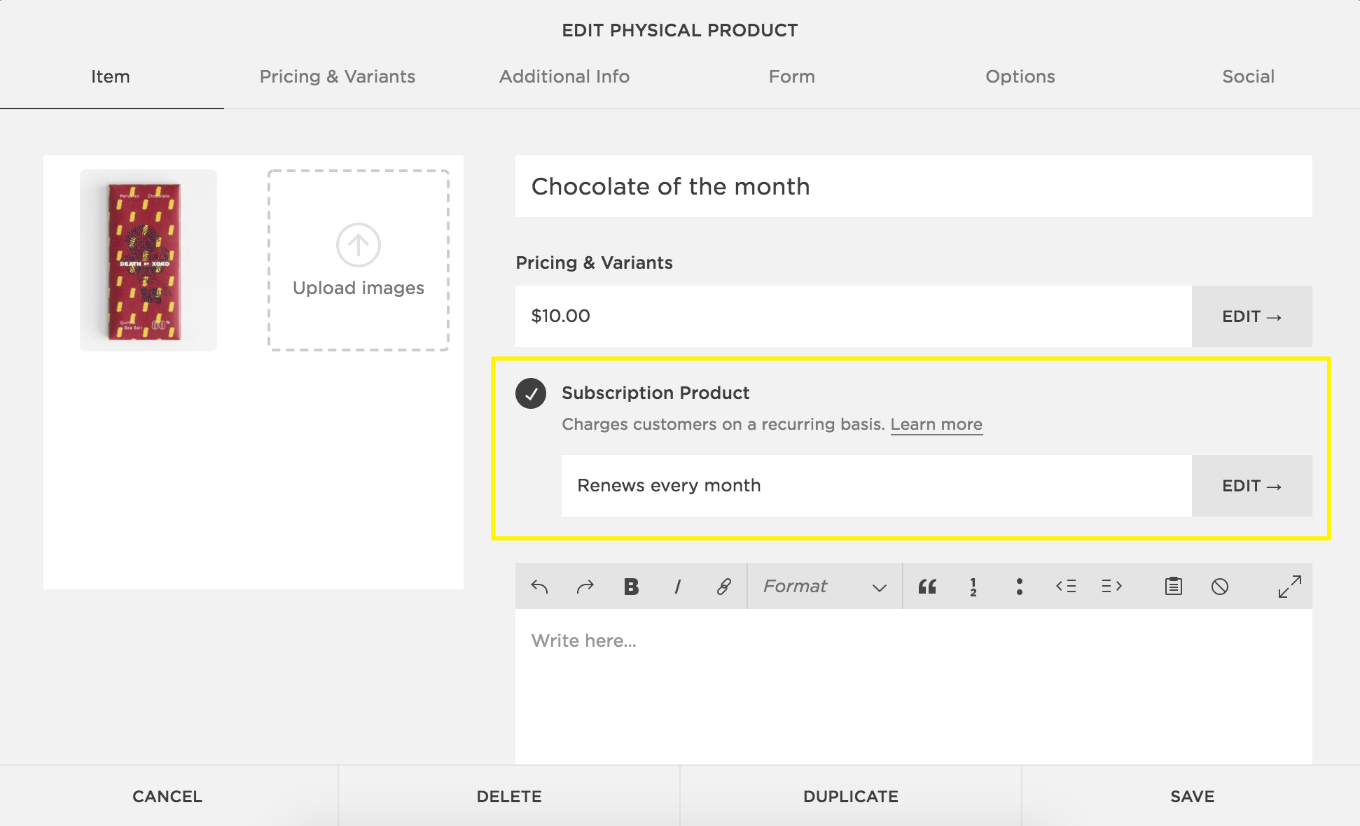Image resolution: width=1360 pixels, height=826 pixels.
Task: Click the DELETE button
Action: point(509,796)
